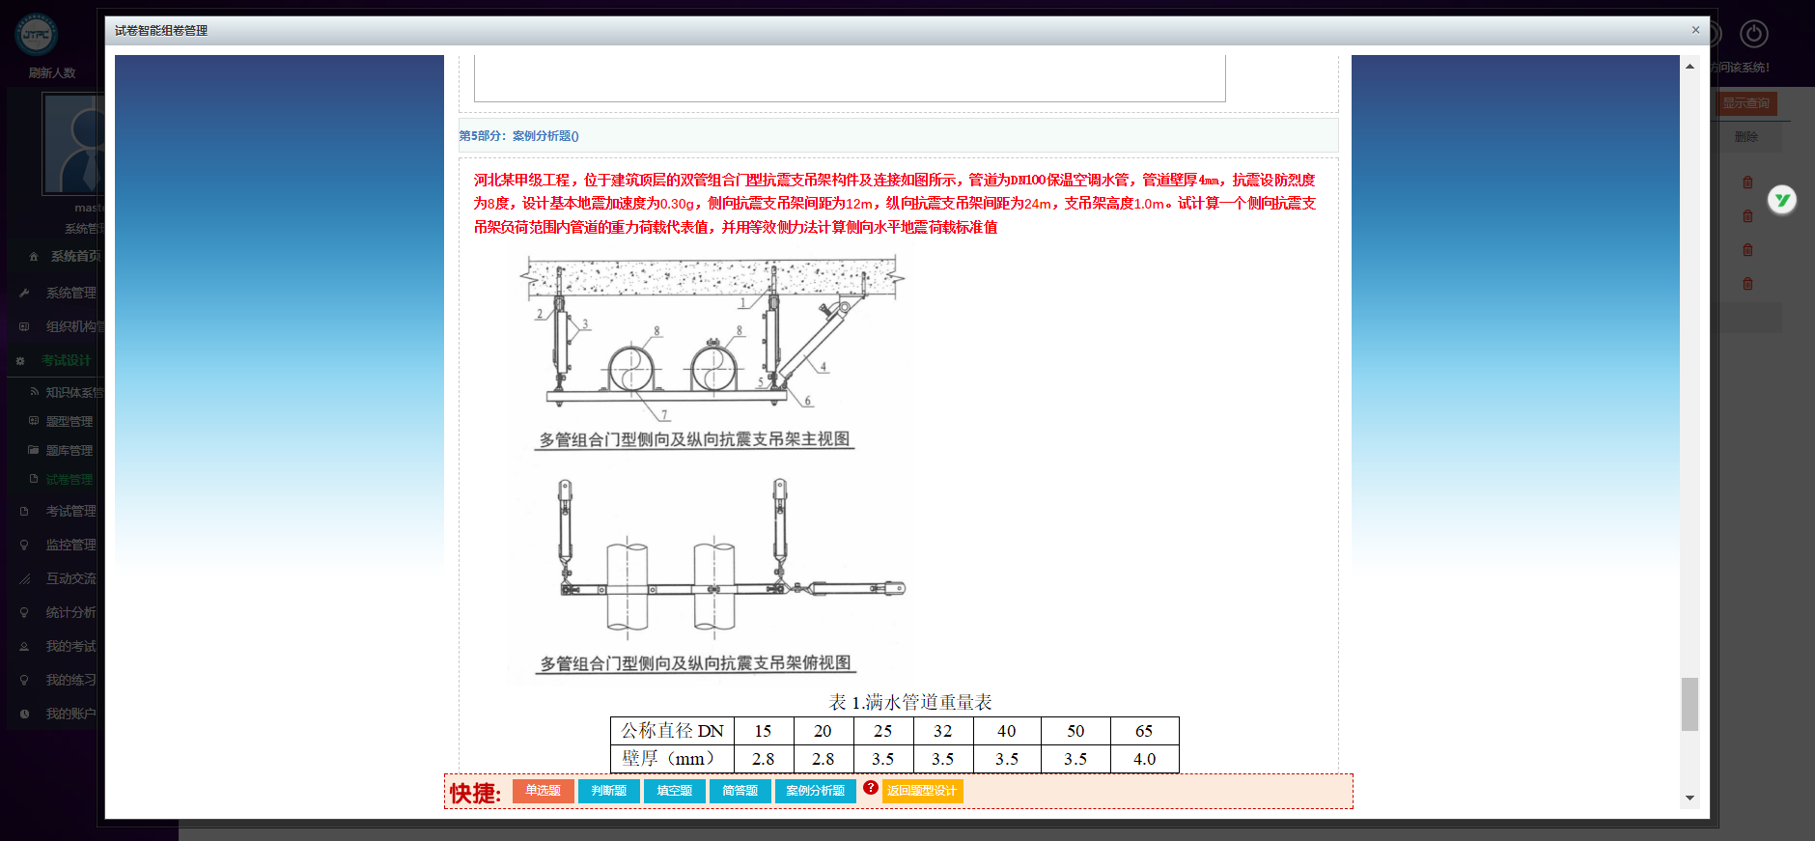Image resolution: width=1815 pixels, height=841 pixels.
Task: Select the 填空题 quick button
Action: [674, 791]
